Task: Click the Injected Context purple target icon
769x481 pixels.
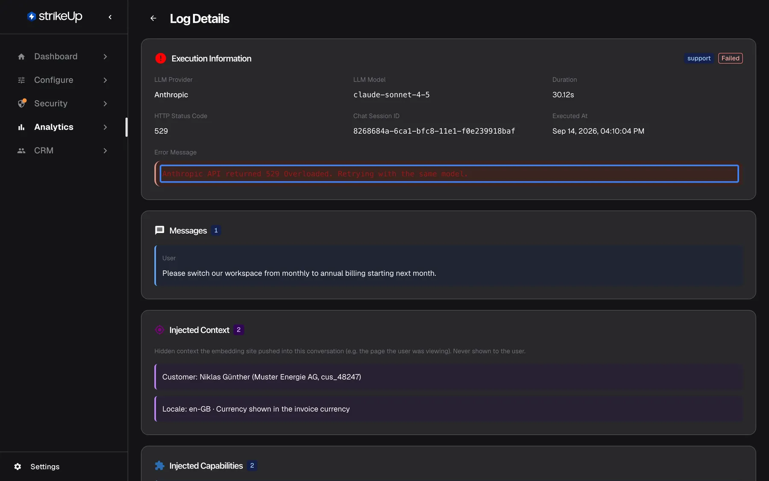Action: pos(159,330)
